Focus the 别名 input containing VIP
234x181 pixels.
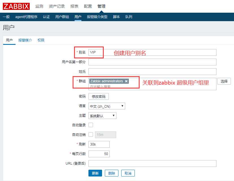(152, 52)
